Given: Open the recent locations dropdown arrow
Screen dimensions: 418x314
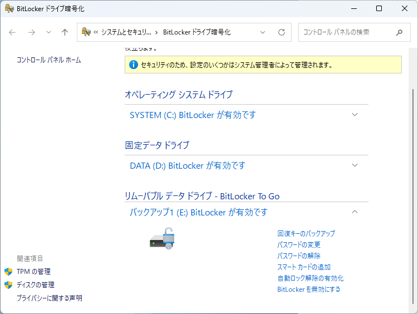Looking at the screenshot, I should pos(48,32).
